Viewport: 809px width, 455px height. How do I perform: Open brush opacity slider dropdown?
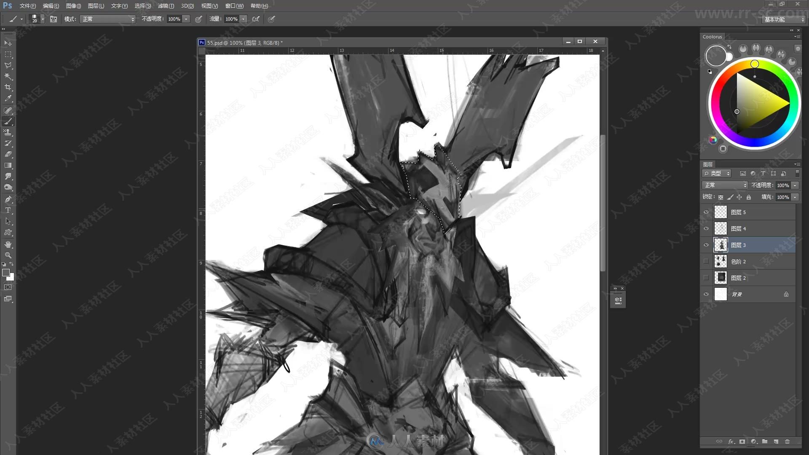click(186, 19)
